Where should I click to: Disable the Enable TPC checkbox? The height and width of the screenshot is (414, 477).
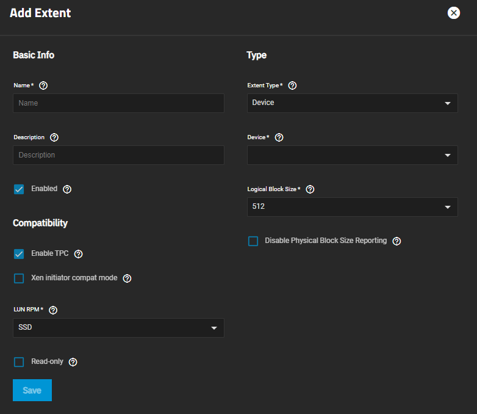(x=19, y=254)
